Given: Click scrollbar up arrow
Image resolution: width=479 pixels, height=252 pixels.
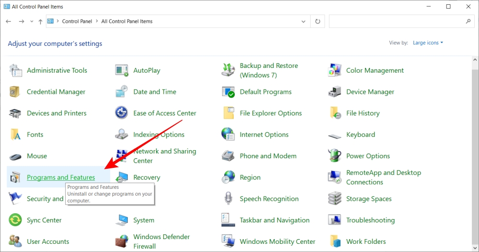Looking at the screenshot, I should (x=475, y=60).
